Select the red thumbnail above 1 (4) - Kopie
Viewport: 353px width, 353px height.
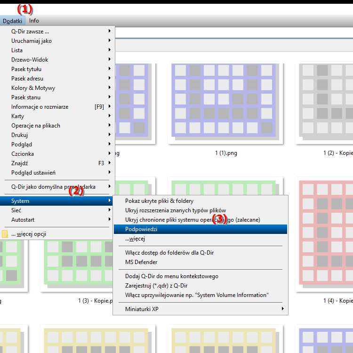pyautogui.click(x=324, y=234)
